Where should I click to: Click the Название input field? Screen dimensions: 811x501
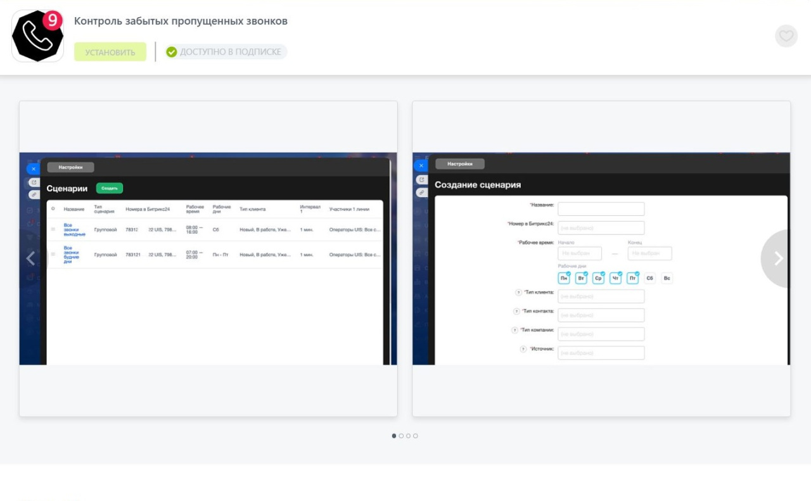click(601, 209)
